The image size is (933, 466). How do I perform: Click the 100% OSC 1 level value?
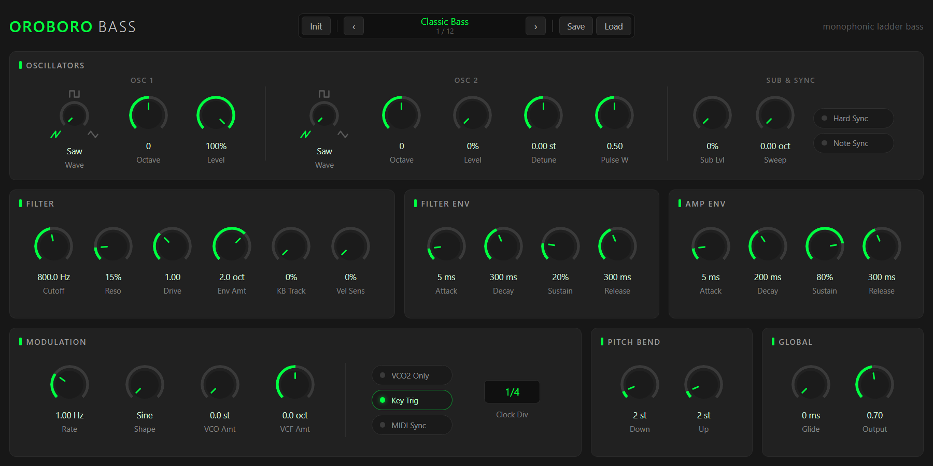216,146
